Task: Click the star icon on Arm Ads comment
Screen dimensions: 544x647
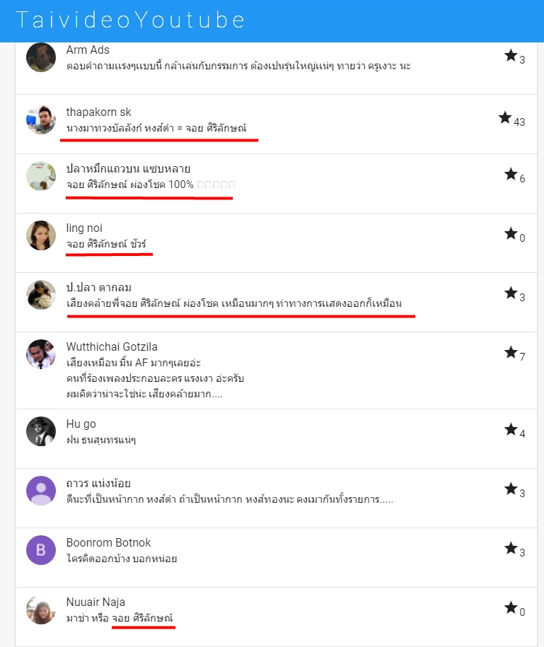Action: click(x=511, y=55)
